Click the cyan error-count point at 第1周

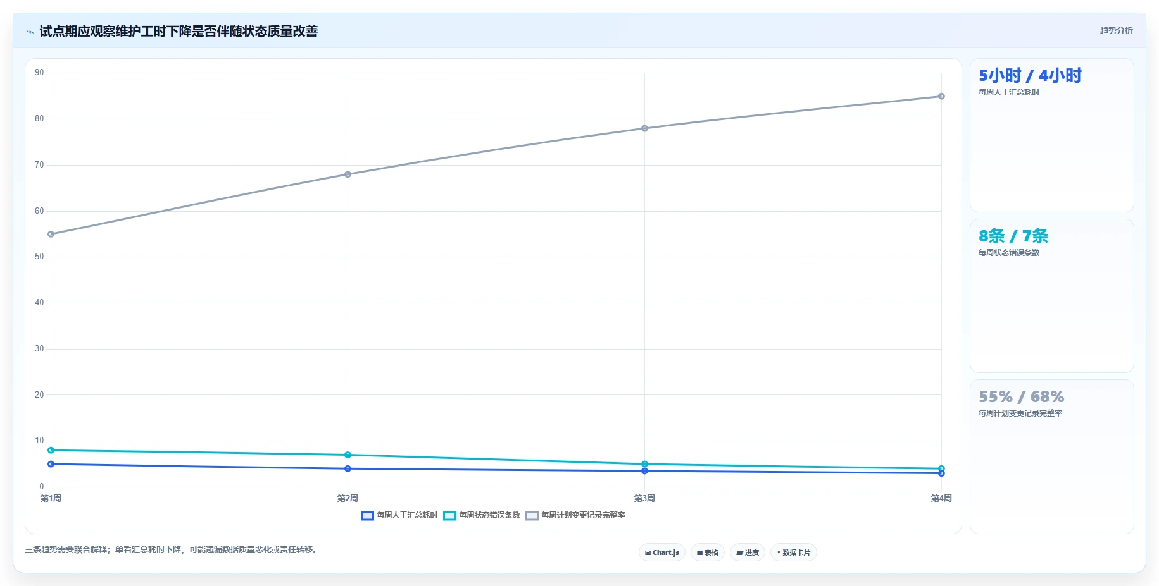point(51,450)
